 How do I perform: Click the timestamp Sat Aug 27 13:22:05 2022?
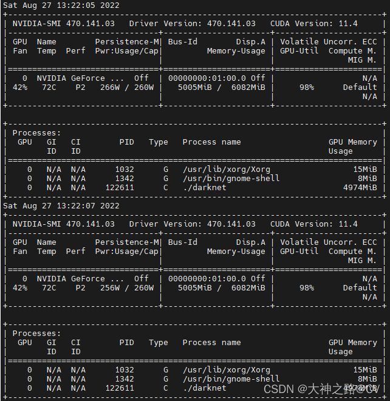pos(61,5)
